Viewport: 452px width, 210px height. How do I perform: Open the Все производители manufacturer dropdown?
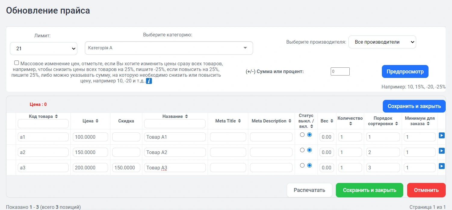[382, 42]
